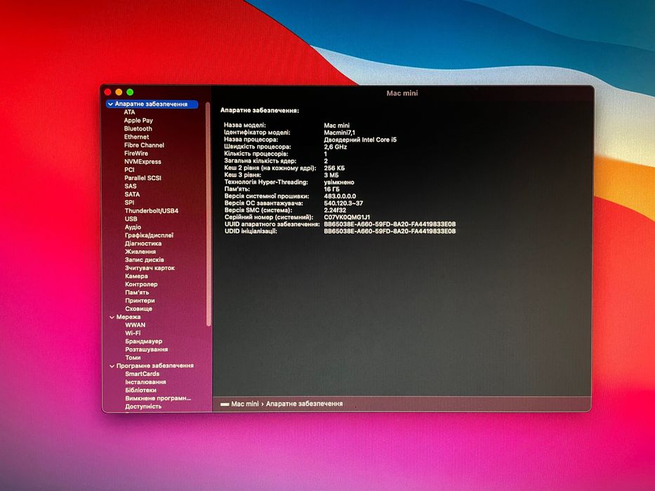Open Доступність entry
This screenshot has height=491, width=655.
(x=143, y=406)
